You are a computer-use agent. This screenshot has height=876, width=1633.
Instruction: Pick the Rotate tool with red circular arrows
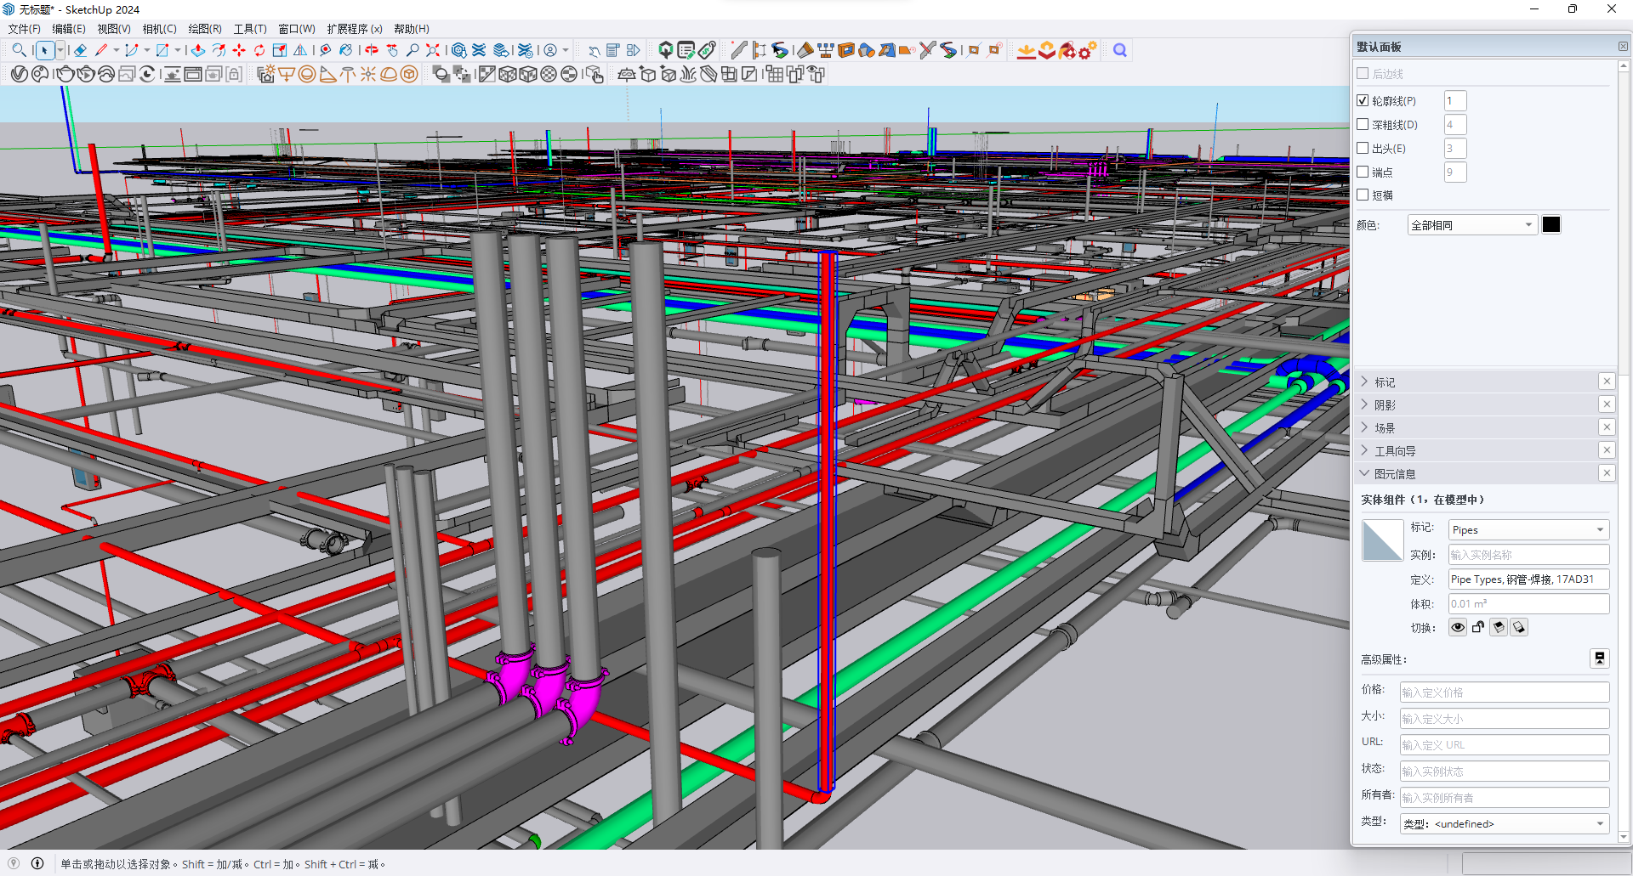(259, 50)
